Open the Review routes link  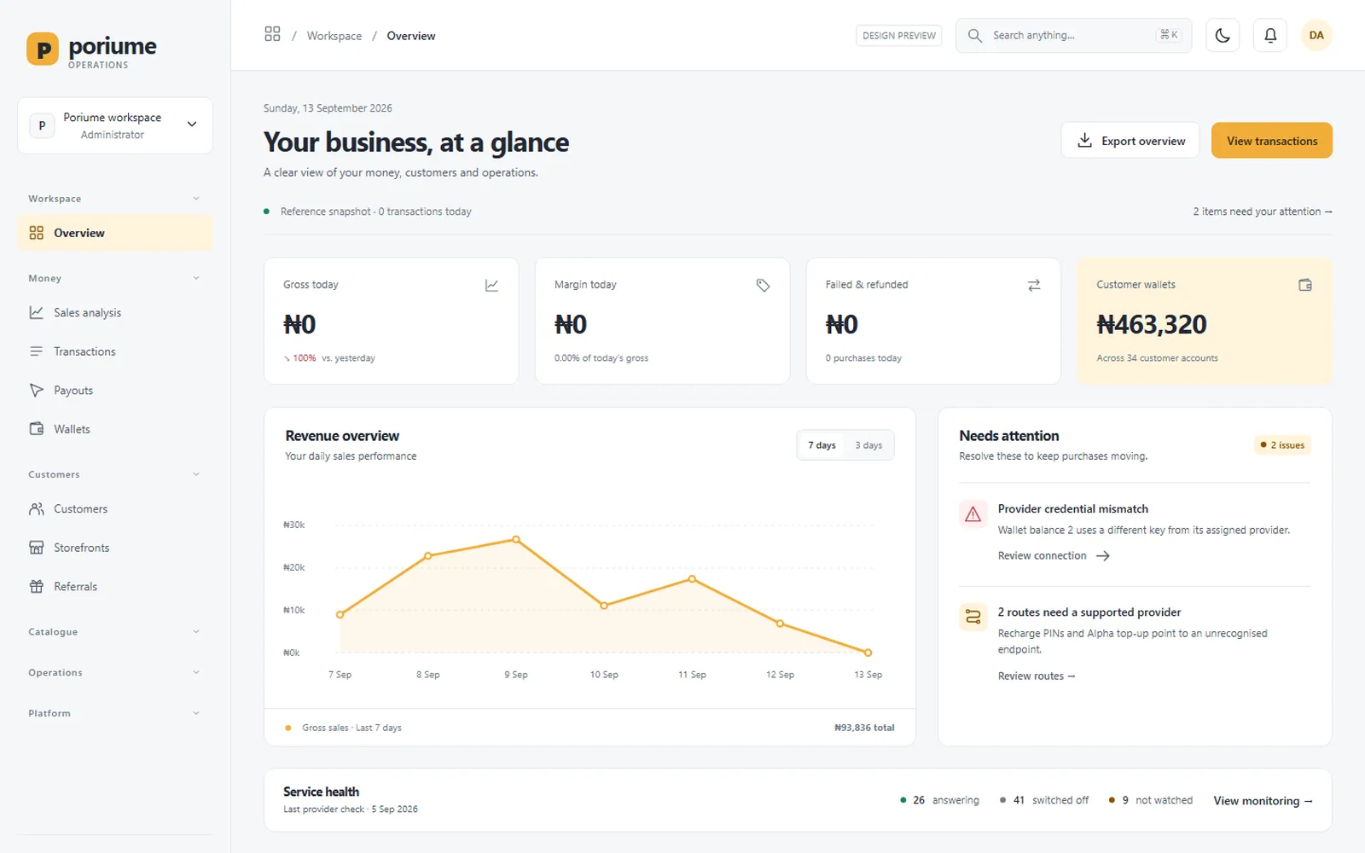coord(1037,676)
